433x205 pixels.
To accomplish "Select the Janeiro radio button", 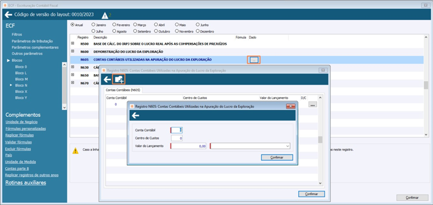I will pyautogui.click(x=93, y=24).
